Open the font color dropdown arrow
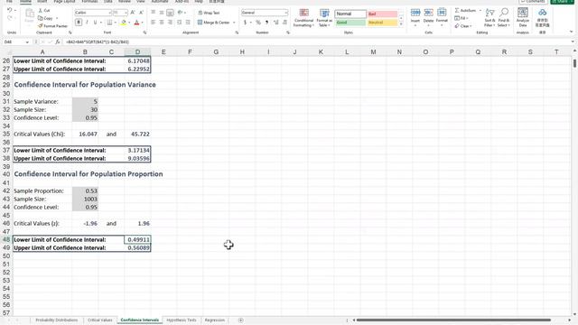Viewport: 578px width, 325px height. pos(143,23)
